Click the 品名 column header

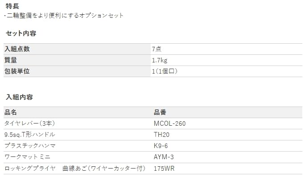pyautogui.click(x=11, y=112)
